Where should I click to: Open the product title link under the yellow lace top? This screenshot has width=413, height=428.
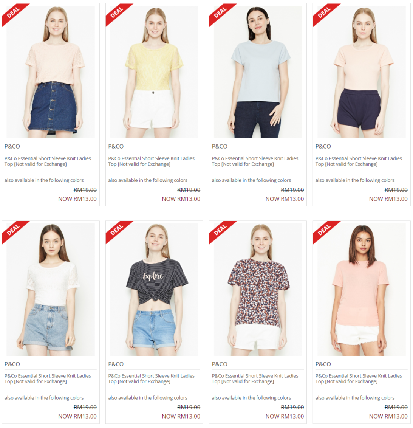tap(151, 161)
